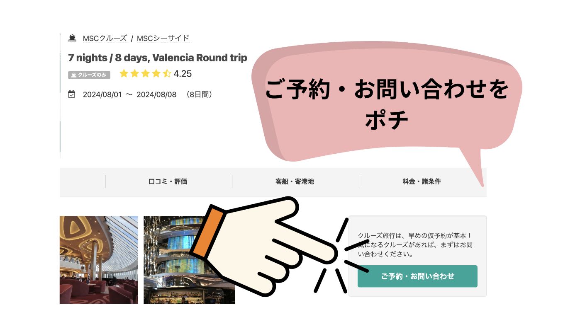580x329 pixels.
Task: Open the MSCクルーズ breadcrumb link
Action: click(x=105, y=39)
